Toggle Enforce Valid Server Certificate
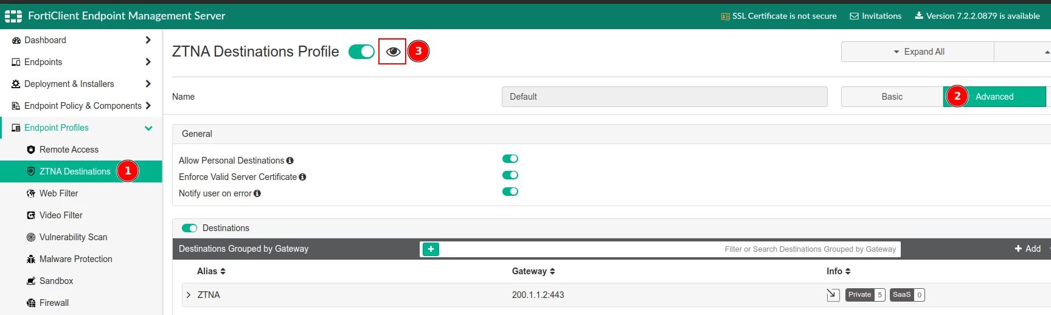1051x315 pixels. [510, 175]
